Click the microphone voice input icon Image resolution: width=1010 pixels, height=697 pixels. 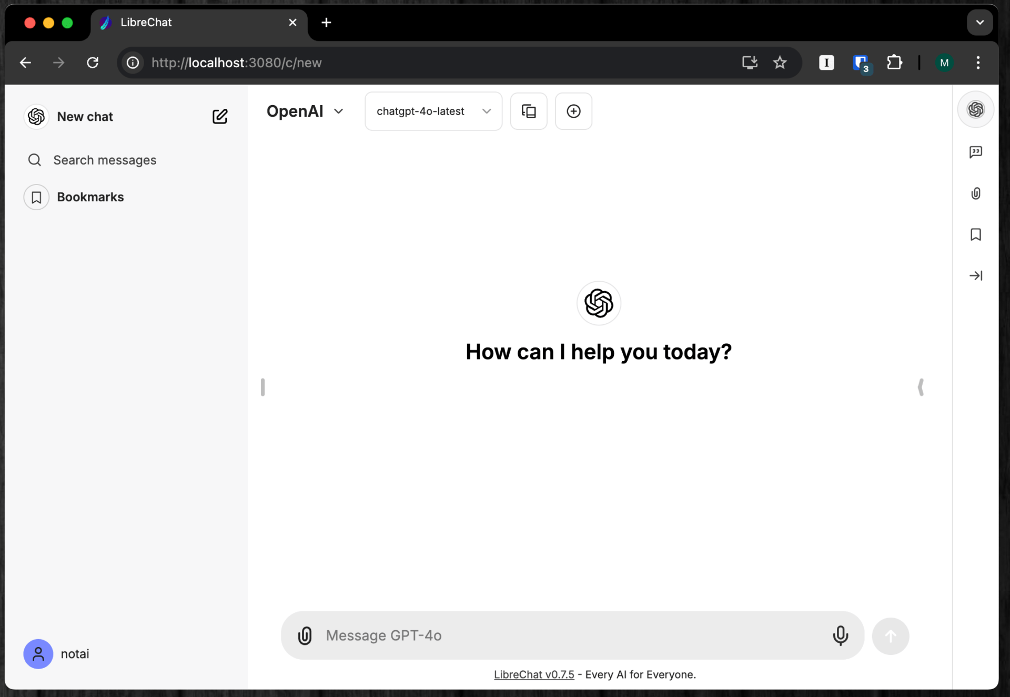(x=840, y=635)
